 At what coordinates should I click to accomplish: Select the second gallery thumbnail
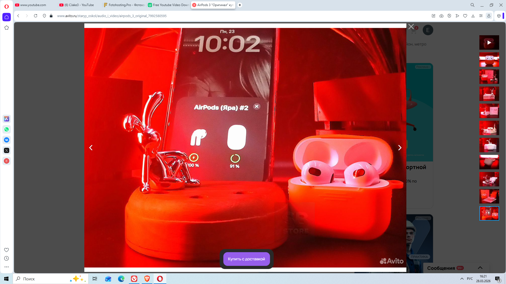coord(489,59)
